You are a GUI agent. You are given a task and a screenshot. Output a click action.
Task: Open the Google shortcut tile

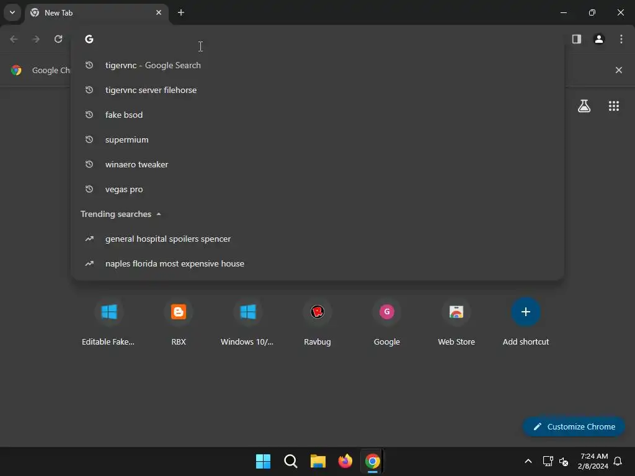[387, 322]
